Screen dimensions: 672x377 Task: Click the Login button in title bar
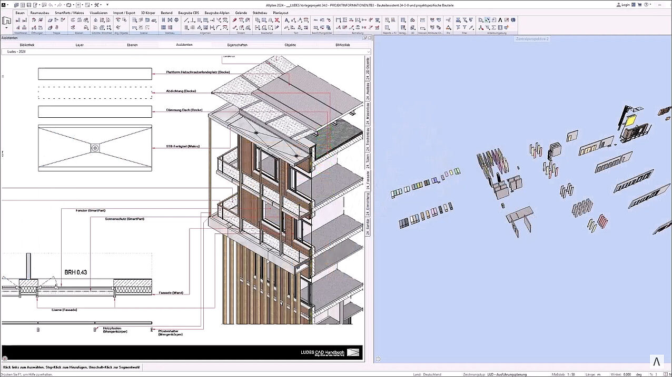tap(622, 5)
